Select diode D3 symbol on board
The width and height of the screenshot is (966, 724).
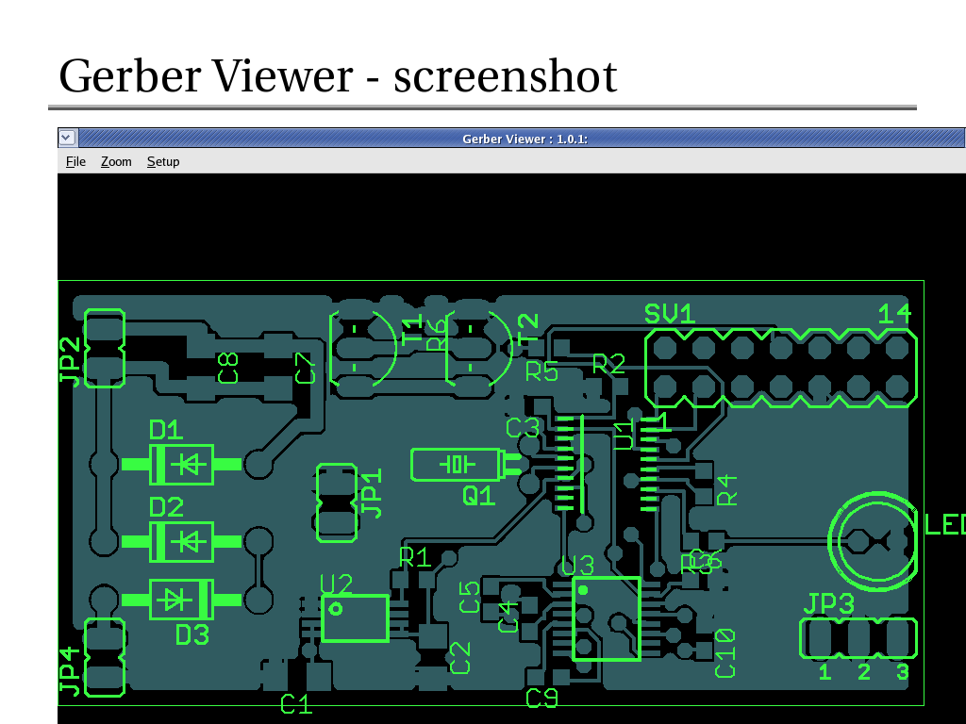click(182, 599)
